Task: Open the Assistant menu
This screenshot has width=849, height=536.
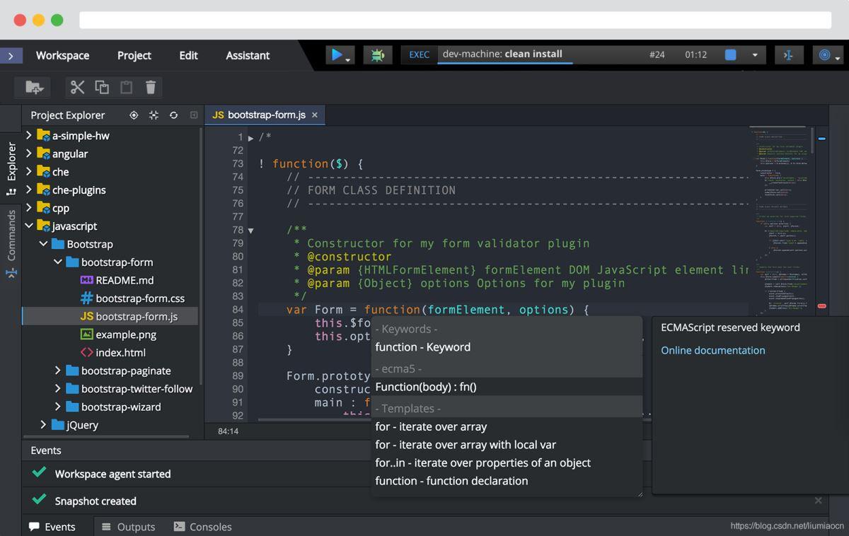Action: tap(248, 55)
